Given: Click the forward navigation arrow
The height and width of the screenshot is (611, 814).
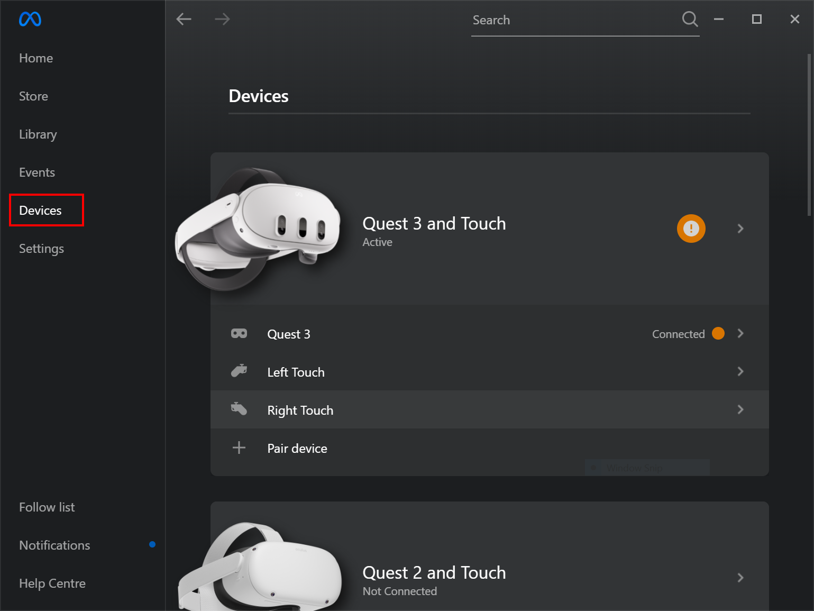Looking at the screenshot, I should pos(222,20).
